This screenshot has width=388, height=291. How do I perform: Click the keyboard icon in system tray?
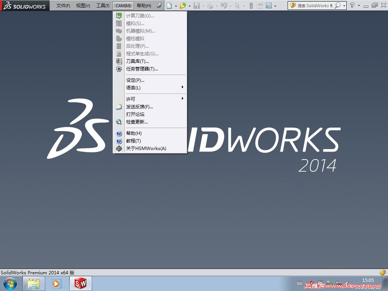point(300,283)
